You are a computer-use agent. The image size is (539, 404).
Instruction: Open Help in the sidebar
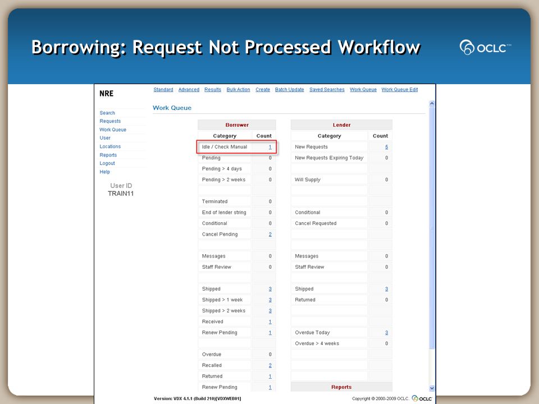point(104,172)
